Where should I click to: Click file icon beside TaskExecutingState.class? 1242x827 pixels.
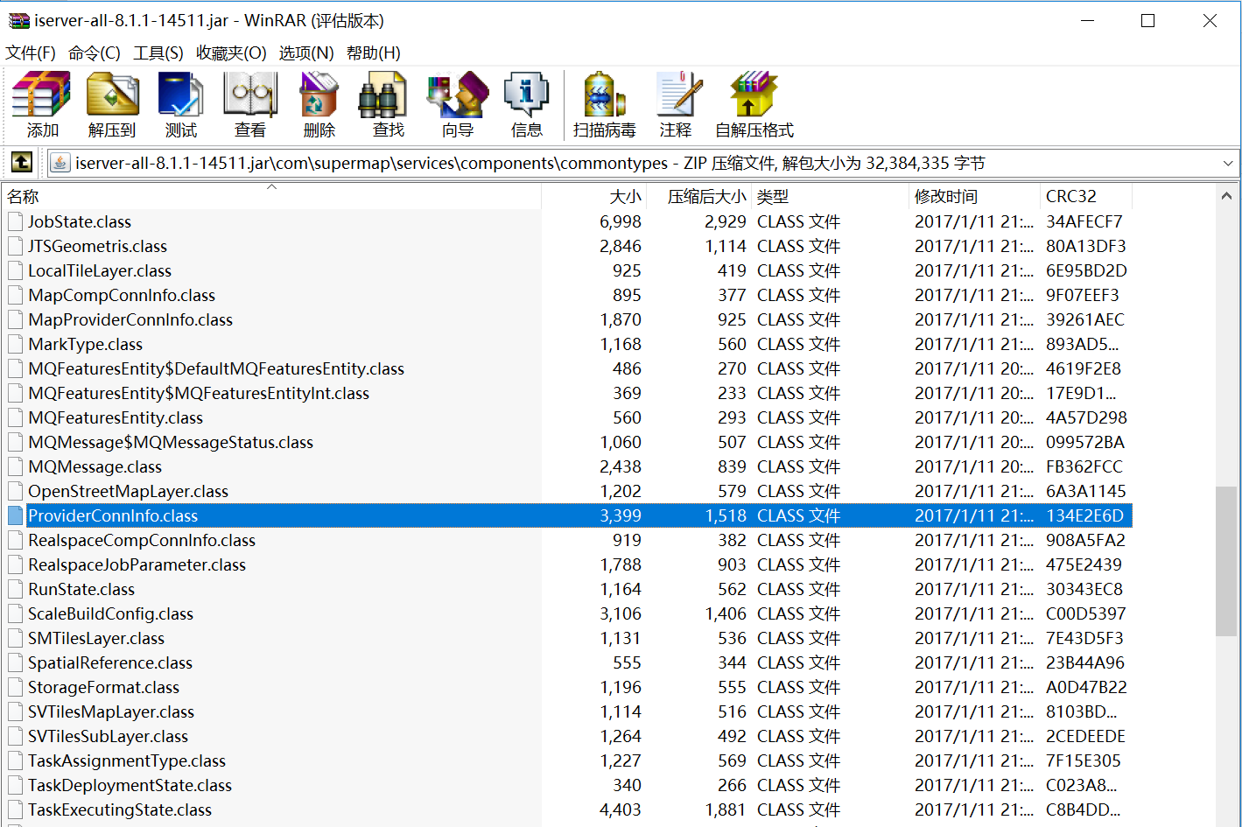tap(15, 809)
